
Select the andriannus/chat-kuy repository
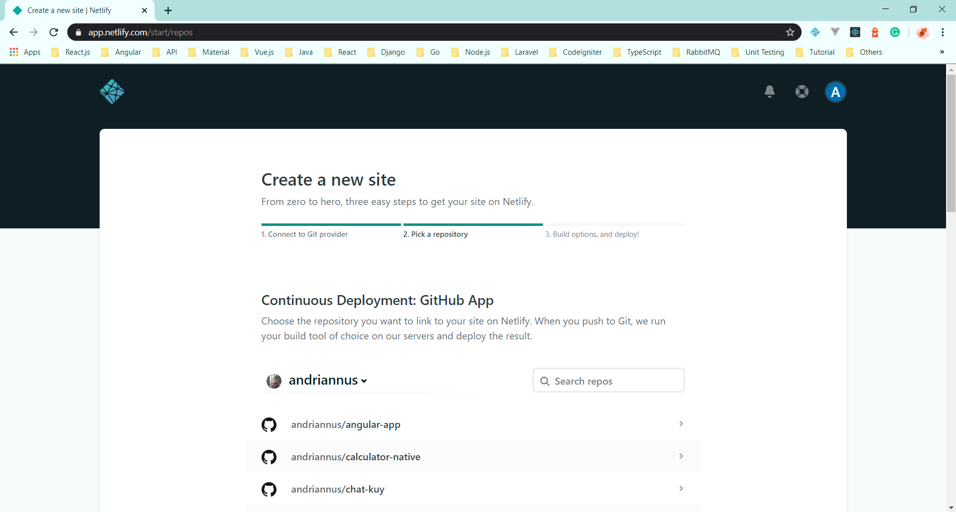click(338, 489)
